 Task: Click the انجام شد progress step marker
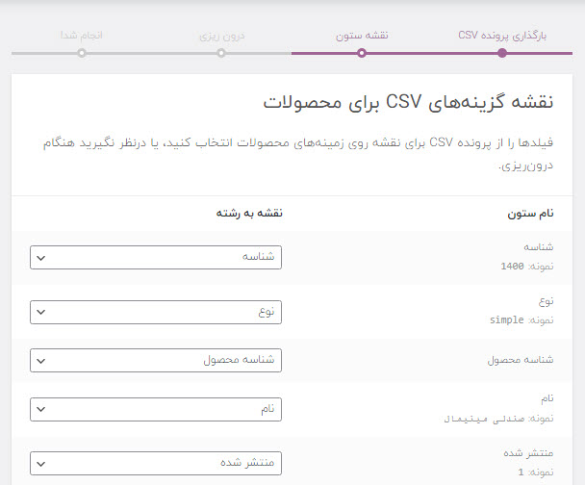[x=82, y=53]
